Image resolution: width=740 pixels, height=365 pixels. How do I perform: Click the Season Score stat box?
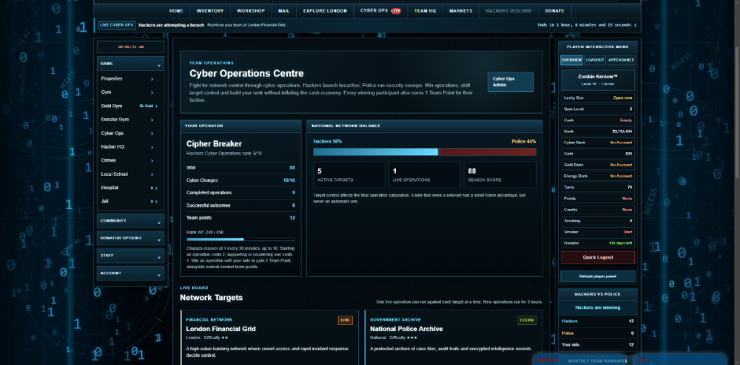500,174
